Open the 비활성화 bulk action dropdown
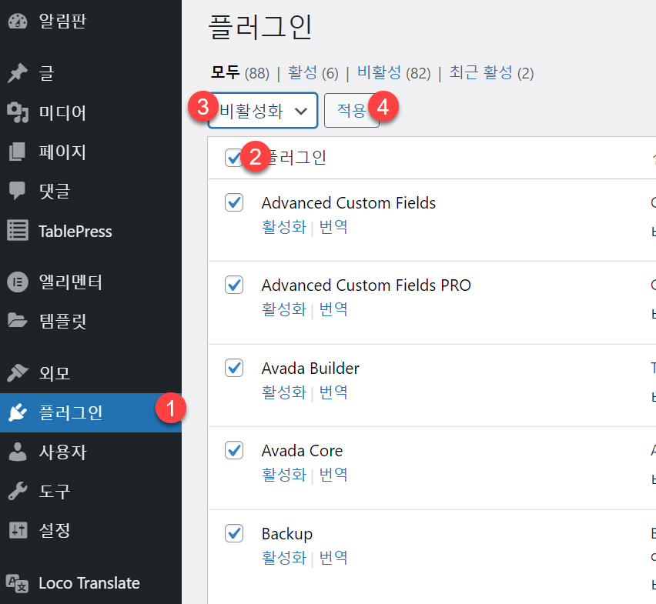The height and width of the screenshot is (604, 656). point(262,110)
